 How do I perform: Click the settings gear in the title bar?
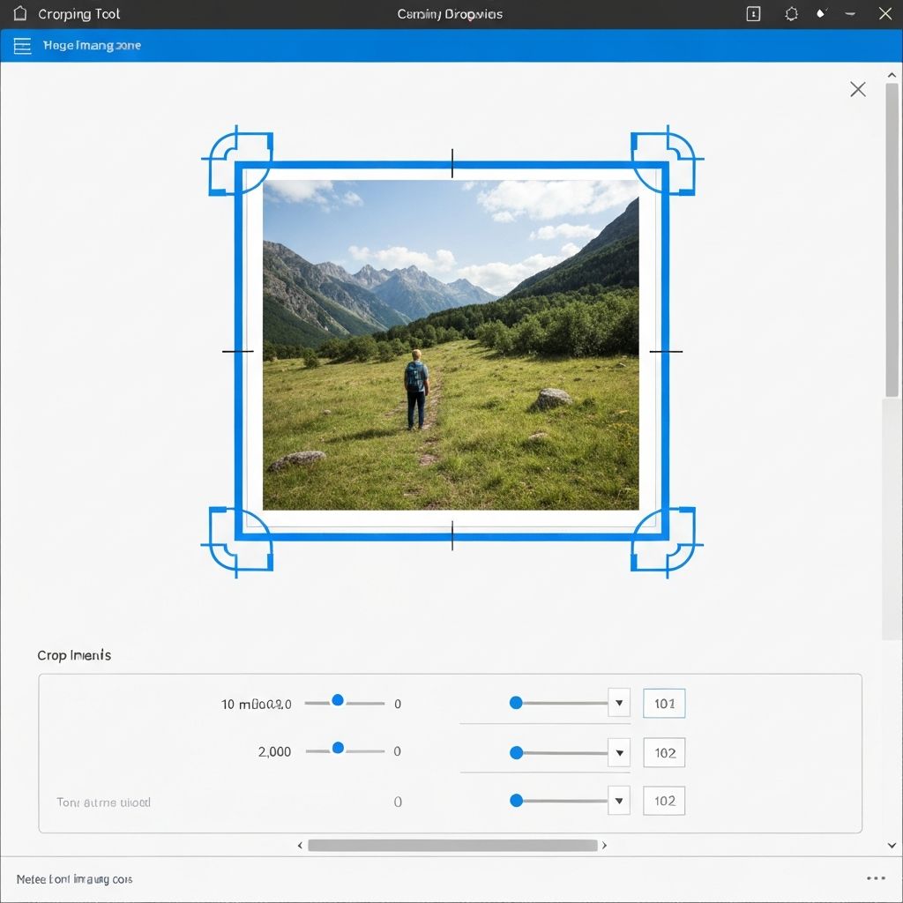point(790,13)
